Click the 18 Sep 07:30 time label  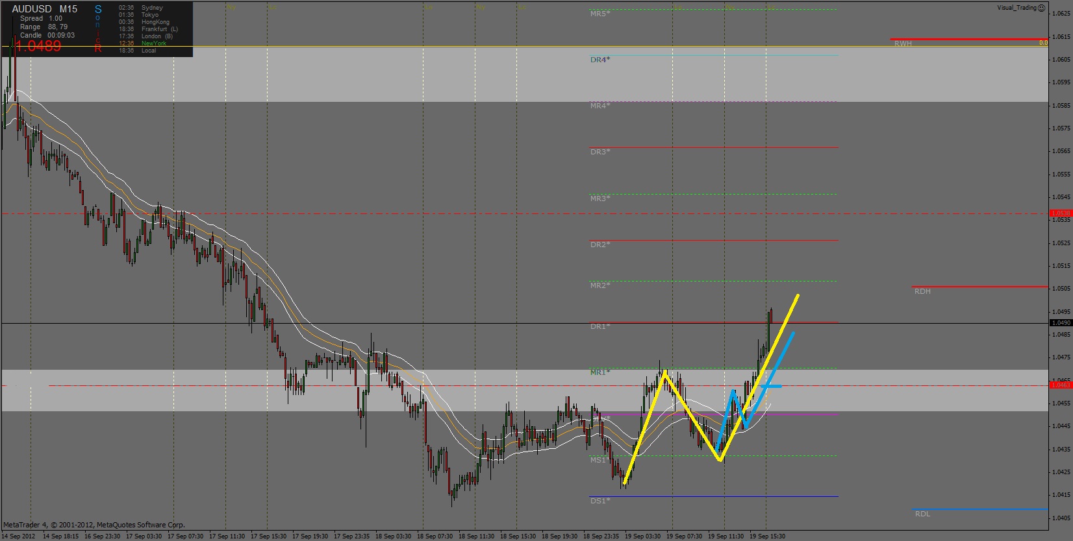[x=435, y=536]
